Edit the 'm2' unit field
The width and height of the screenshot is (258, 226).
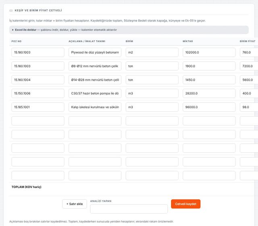coord(152,52)
